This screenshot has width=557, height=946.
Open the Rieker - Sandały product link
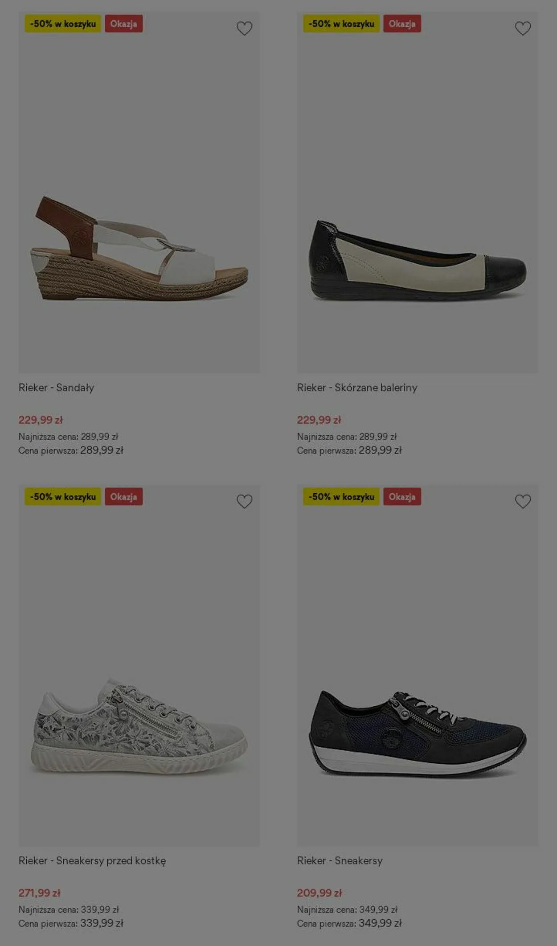coord(56,388)
